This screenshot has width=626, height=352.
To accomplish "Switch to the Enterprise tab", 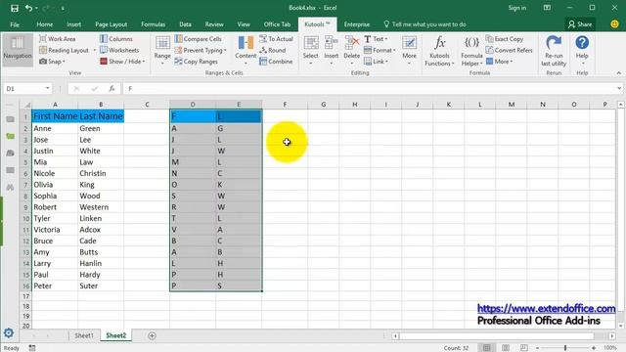I will coord(357,24).
